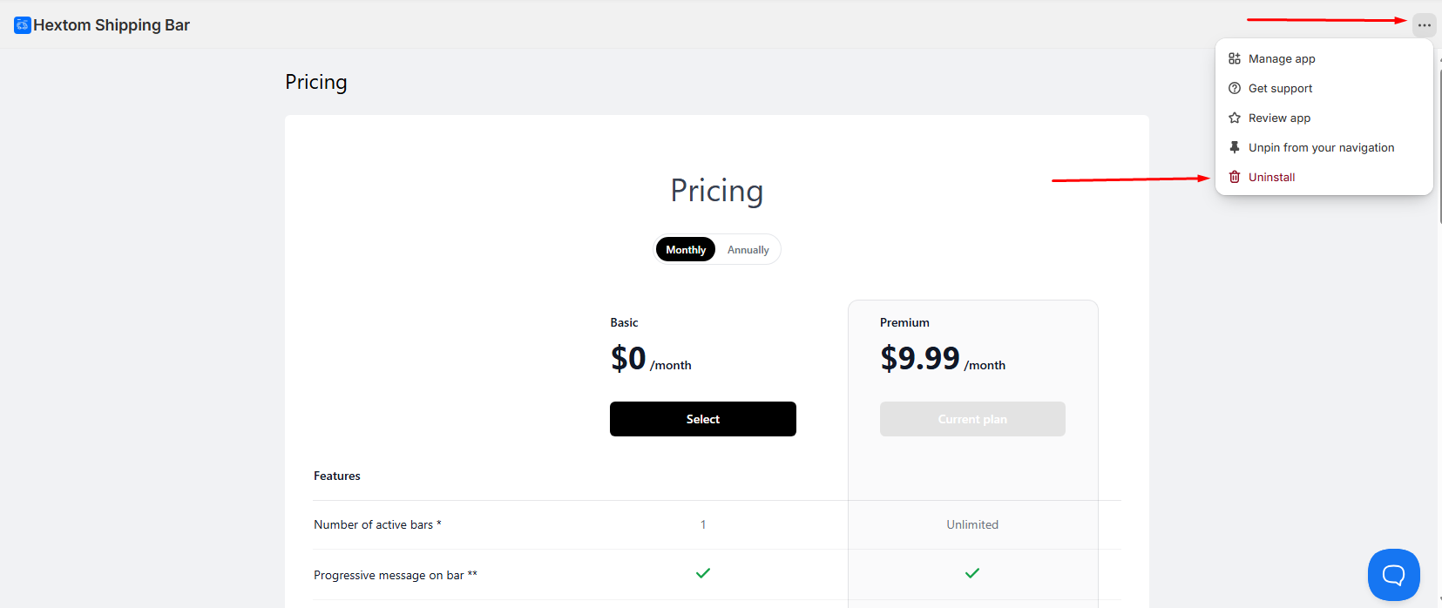Select Unpin from your navigation
The width and height of the screenshot is (1442, 608).
[x=1321, y=147]
